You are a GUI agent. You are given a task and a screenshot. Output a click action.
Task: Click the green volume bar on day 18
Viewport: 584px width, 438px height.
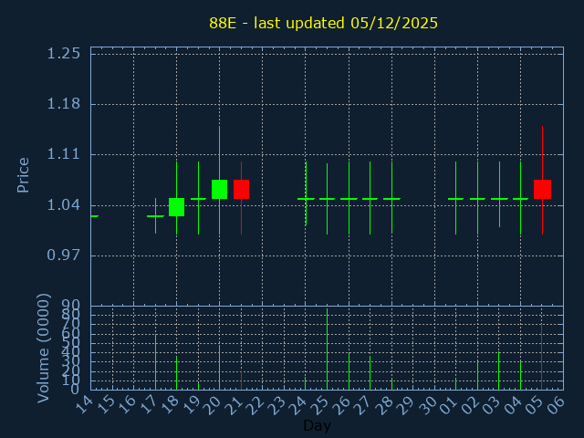[x=176, y=373]
